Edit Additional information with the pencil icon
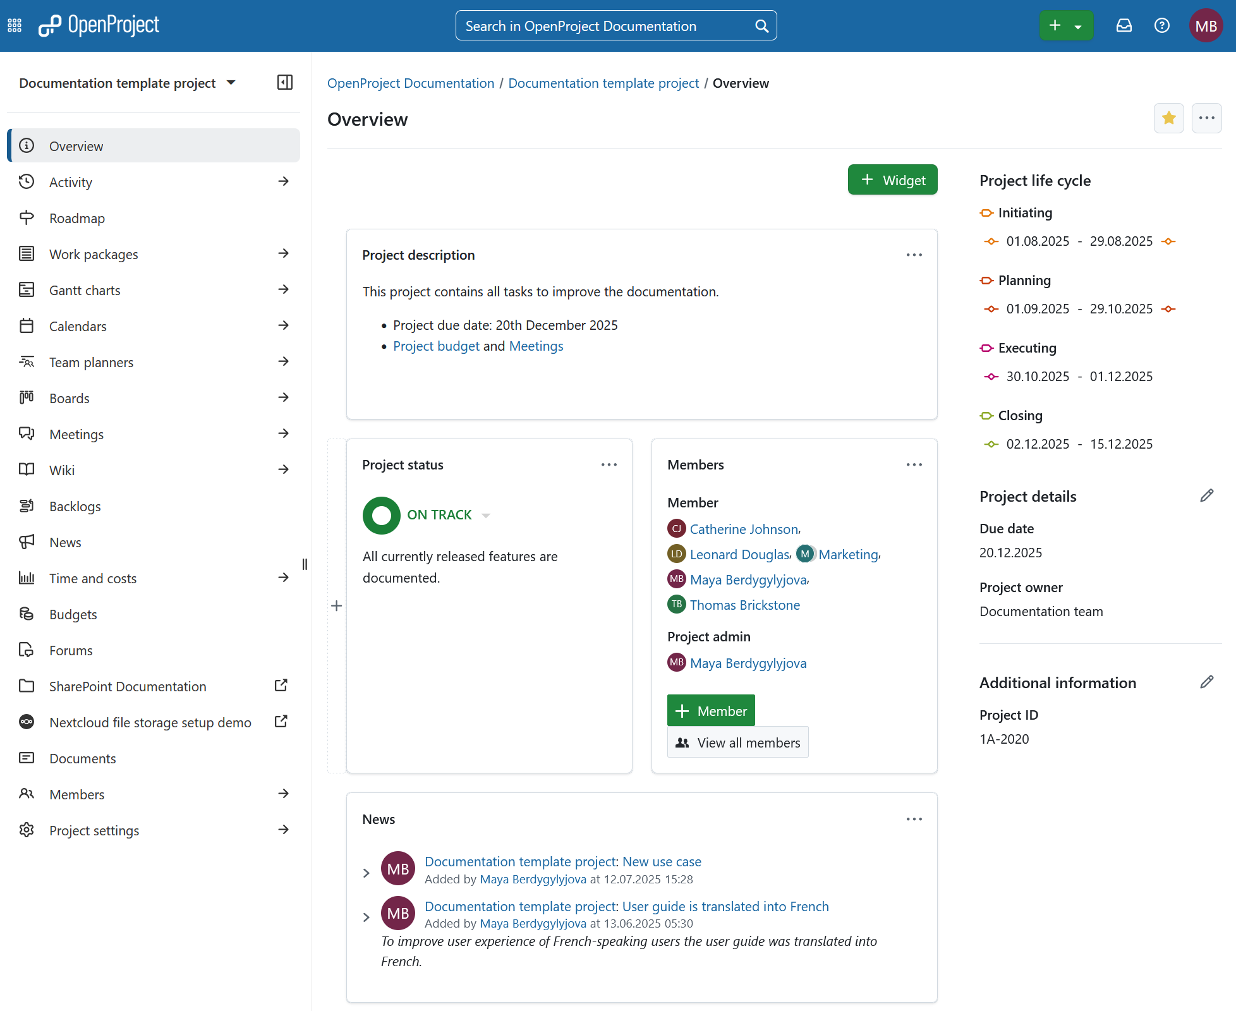This screenshot has width=1236, height=1011. 1206,682
